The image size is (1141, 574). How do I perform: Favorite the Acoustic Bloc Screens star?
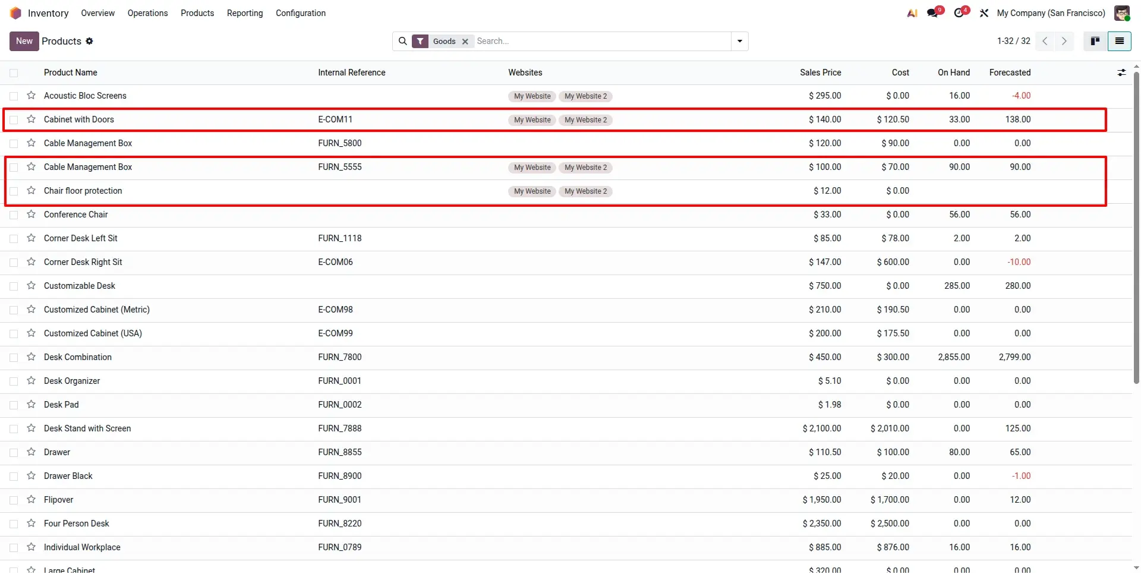(x=31, y=96)
